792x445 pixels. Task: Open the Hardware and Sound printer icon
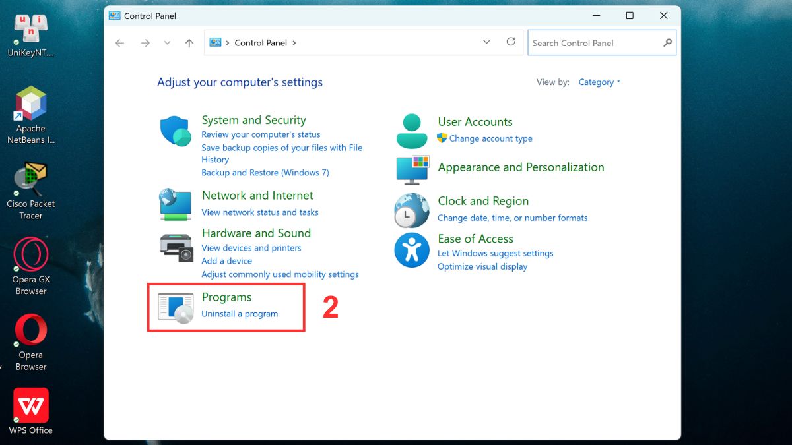pos(176,248)
